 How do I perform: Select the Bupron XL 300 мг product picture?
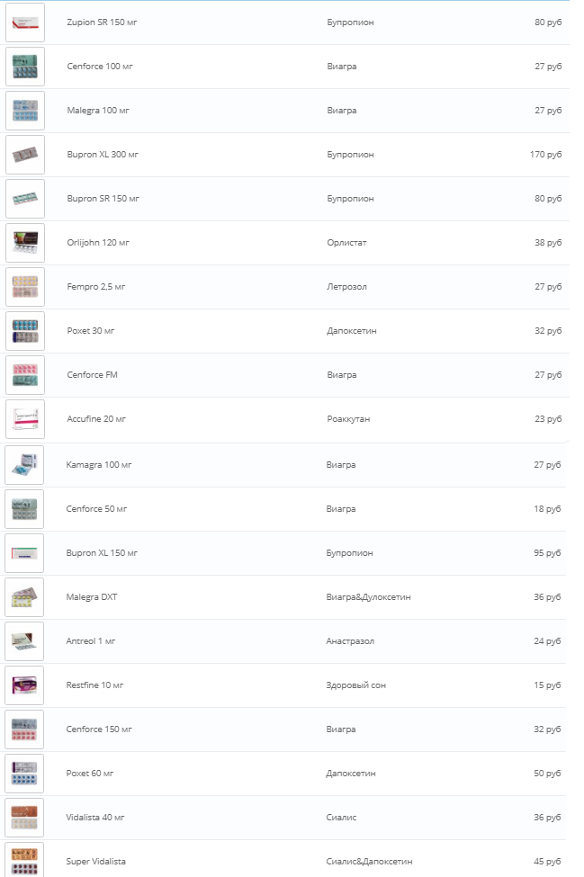click(24, 155)
